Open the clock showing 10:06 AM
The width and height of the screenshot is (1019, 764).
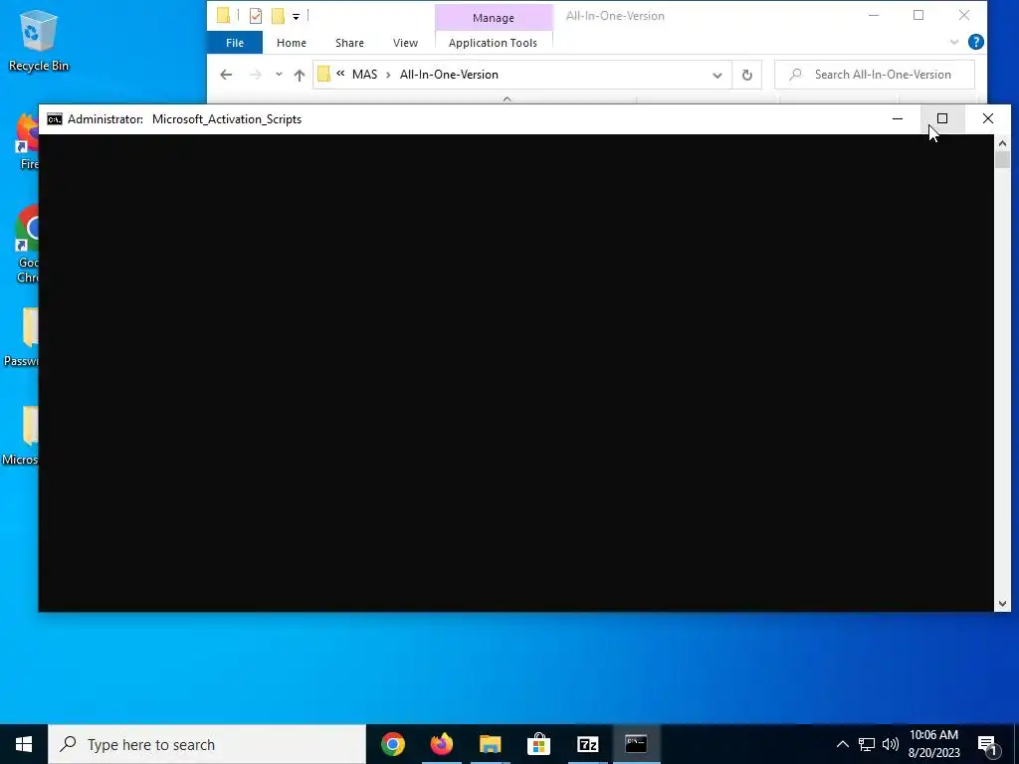933,744
